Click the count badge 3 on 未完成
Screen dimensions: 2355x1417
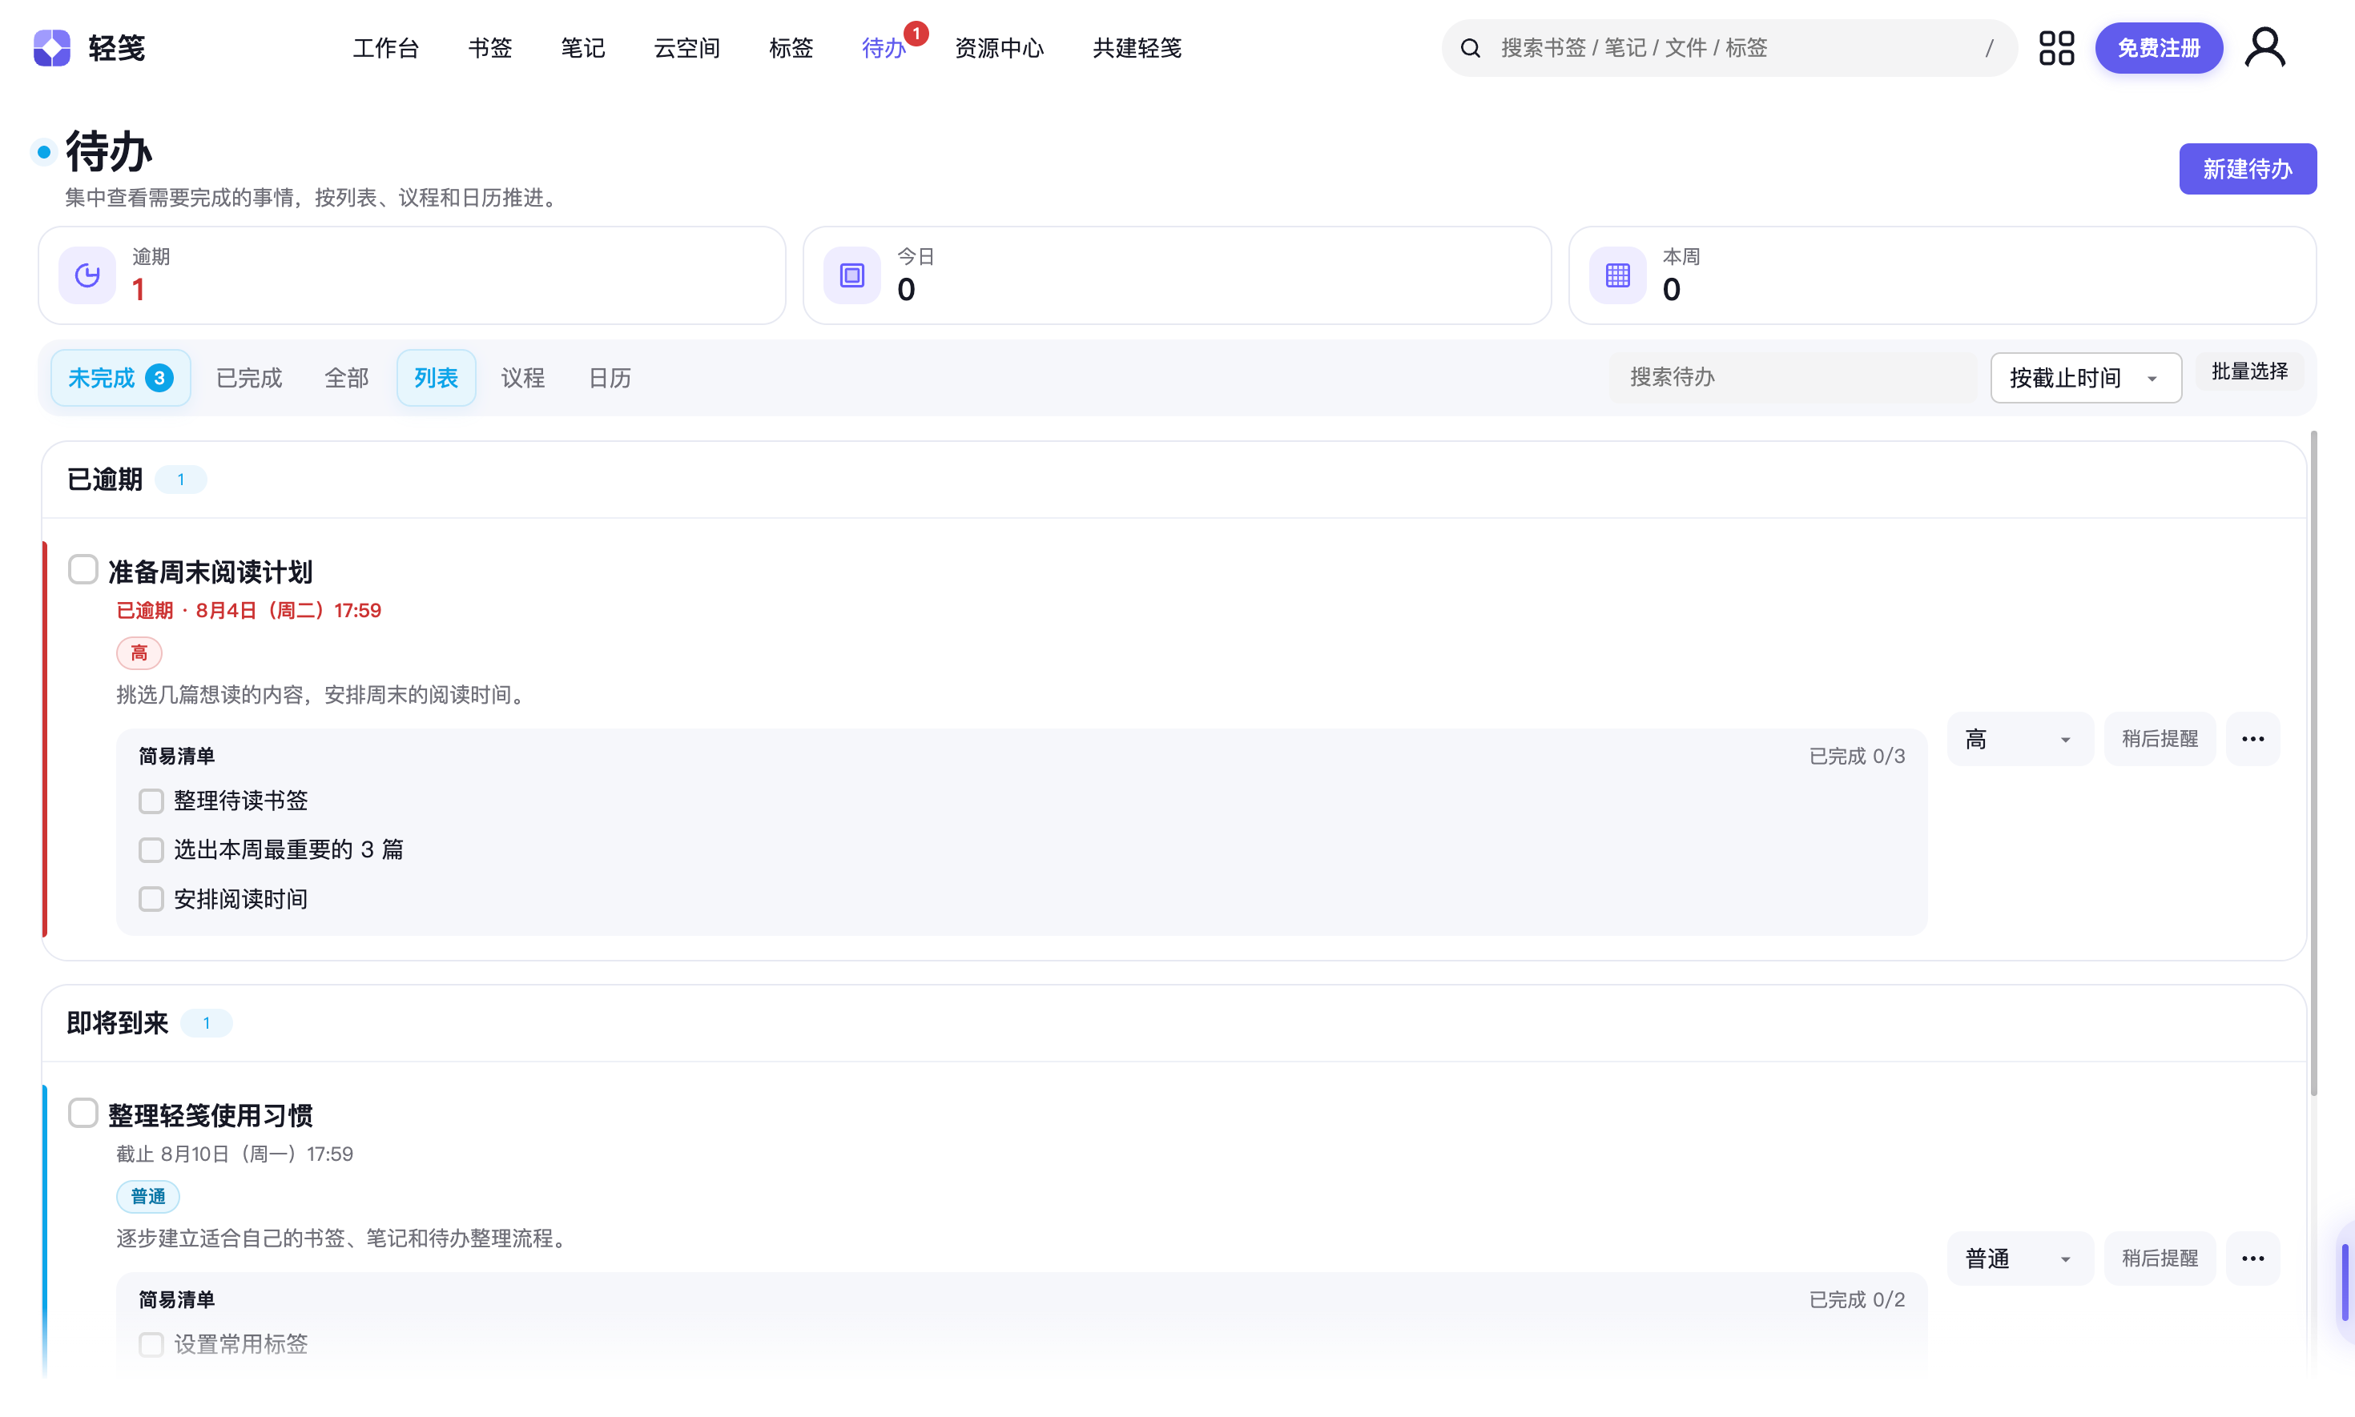159,378
